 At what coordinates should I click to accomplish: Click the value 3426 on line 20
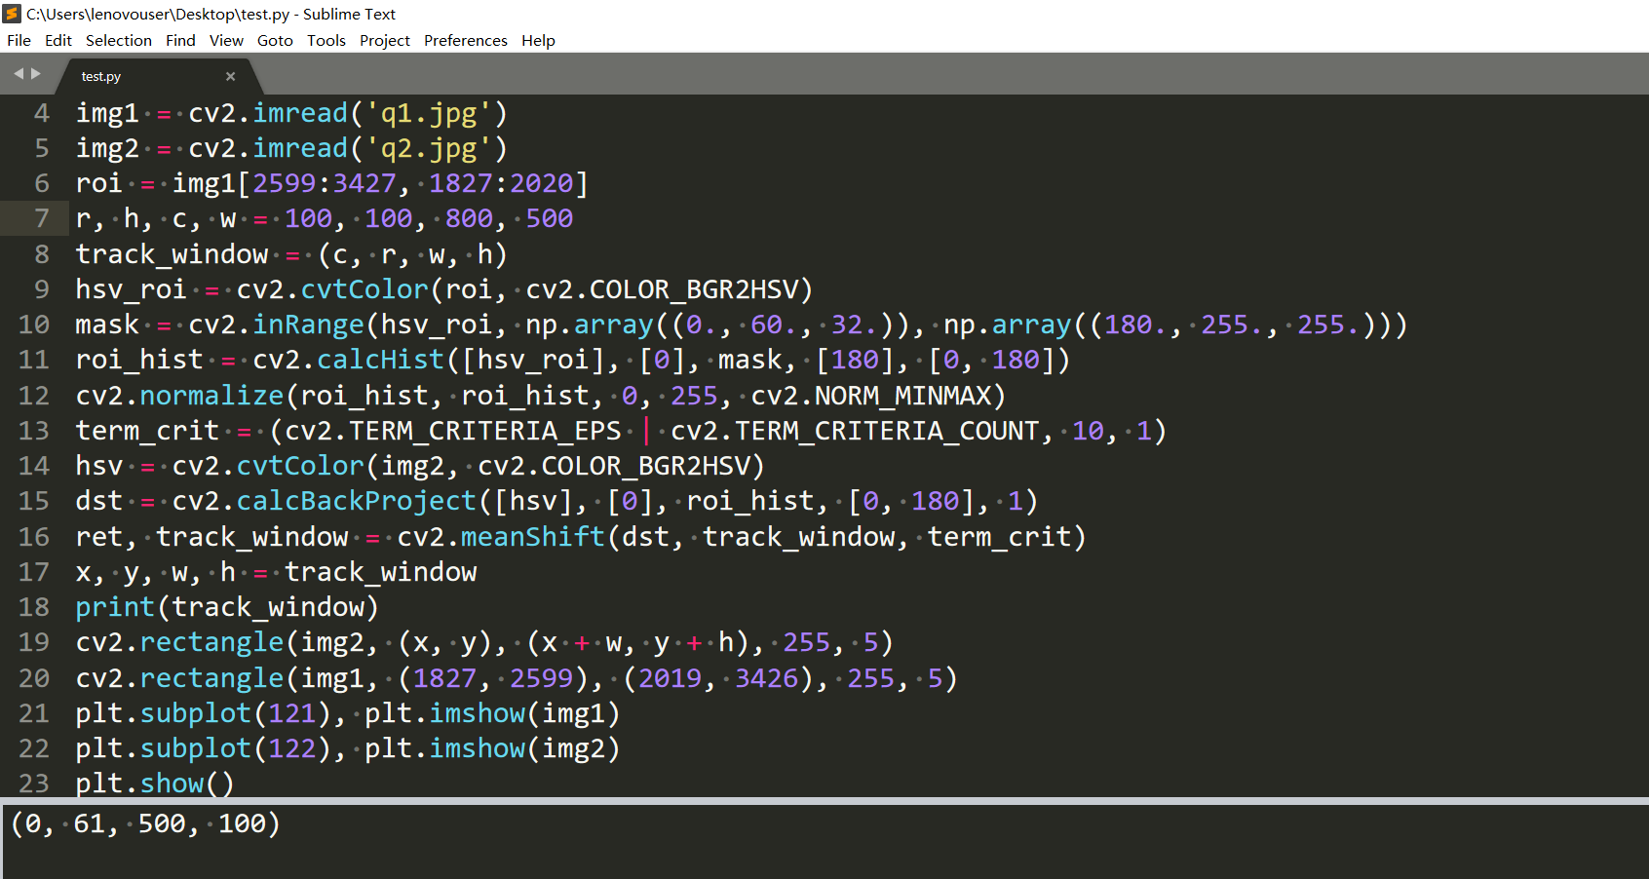pyautogui.click(x=767, y=678)
